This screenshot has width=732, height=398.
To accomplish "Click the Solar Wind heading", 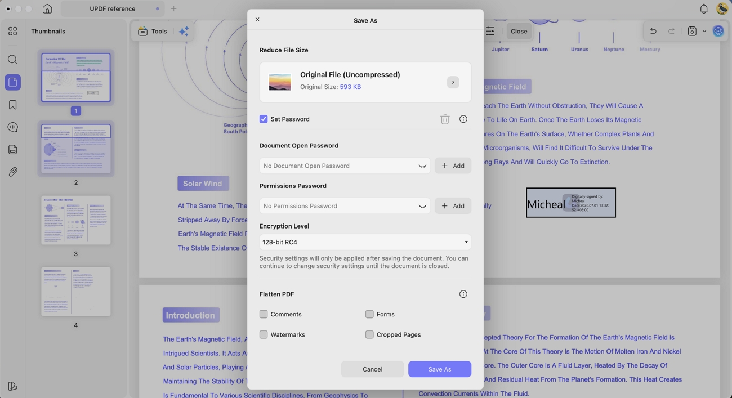I will point(203,184).
